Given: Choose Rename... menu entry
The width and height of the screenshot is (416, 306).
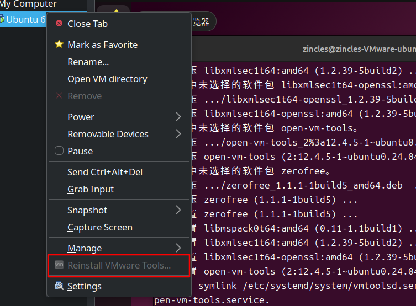Looking at the screenshot, I should (119, 62).
